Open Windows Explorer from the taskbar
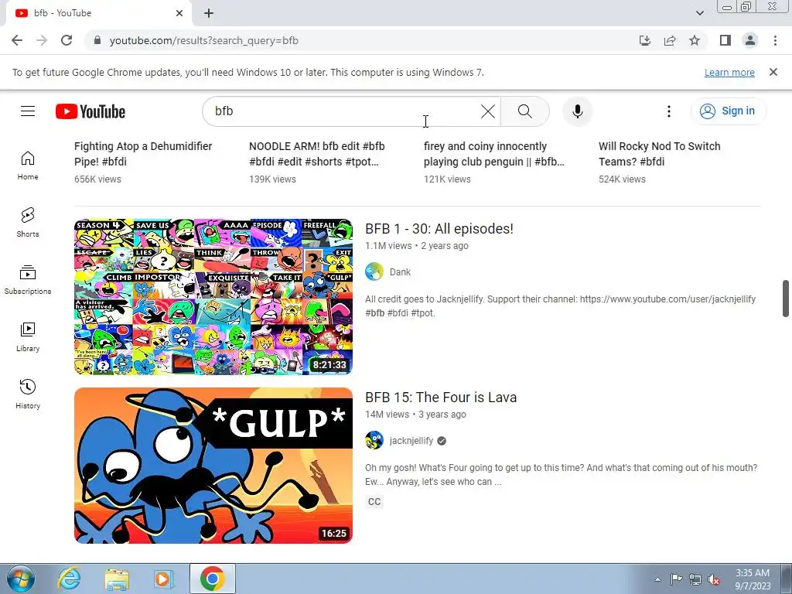 tap(116, 579)
